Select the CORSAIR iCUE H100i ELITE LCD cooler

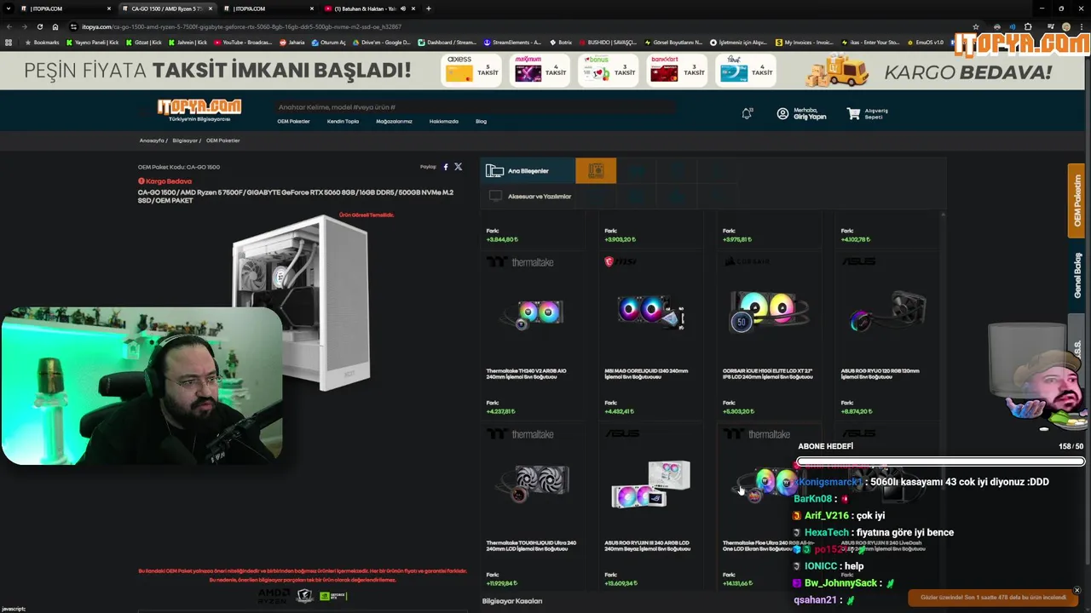(x=769, y=336)
